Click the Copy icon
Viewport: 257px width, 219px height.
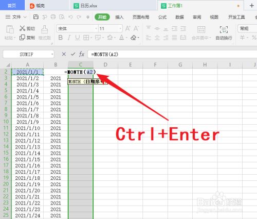click(x=22, y=38)
